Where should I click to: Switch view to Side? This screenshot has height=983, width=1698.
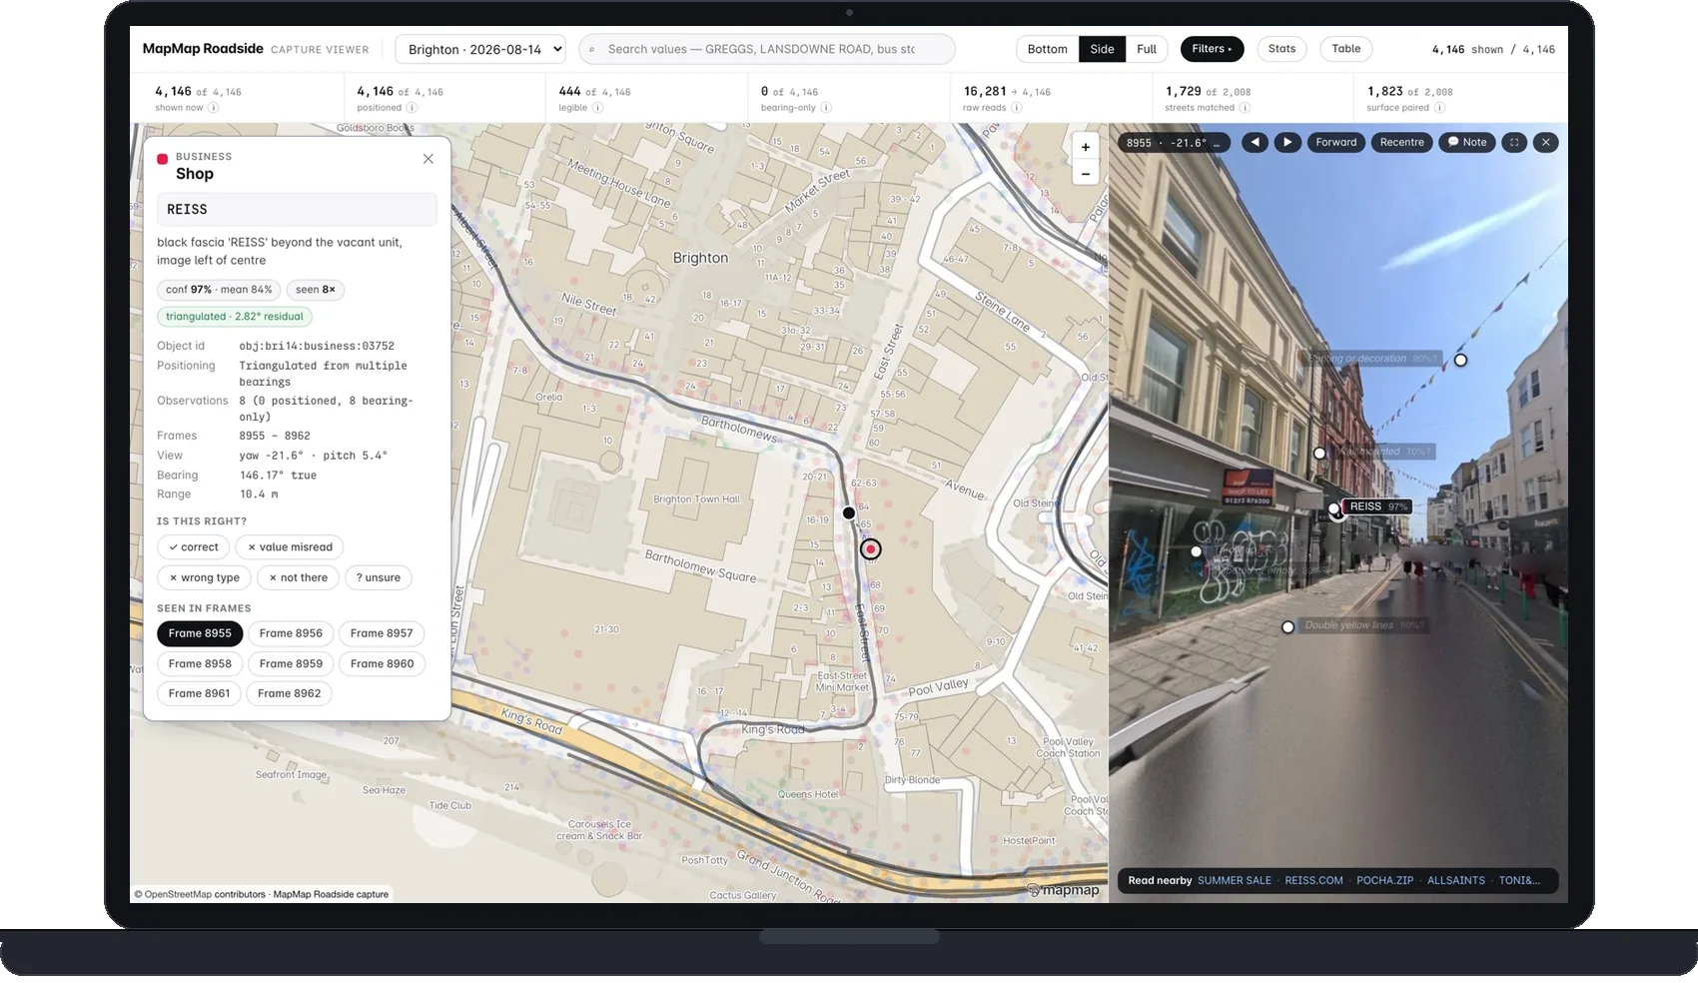coord(1102,49)
